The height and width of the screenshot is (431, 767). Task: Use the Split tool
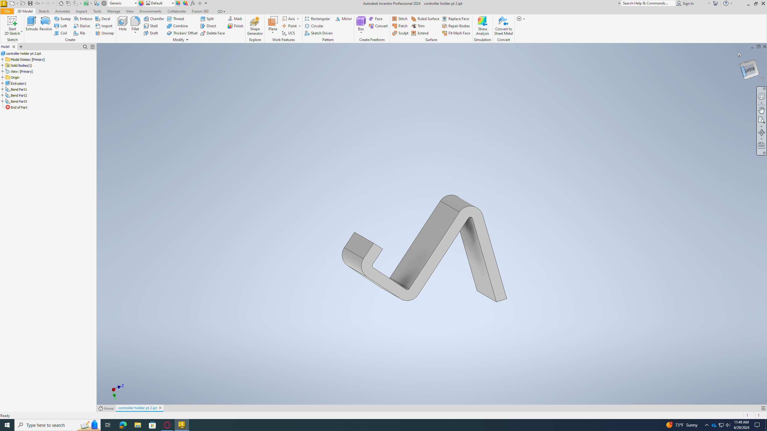[x=207, y=19]
